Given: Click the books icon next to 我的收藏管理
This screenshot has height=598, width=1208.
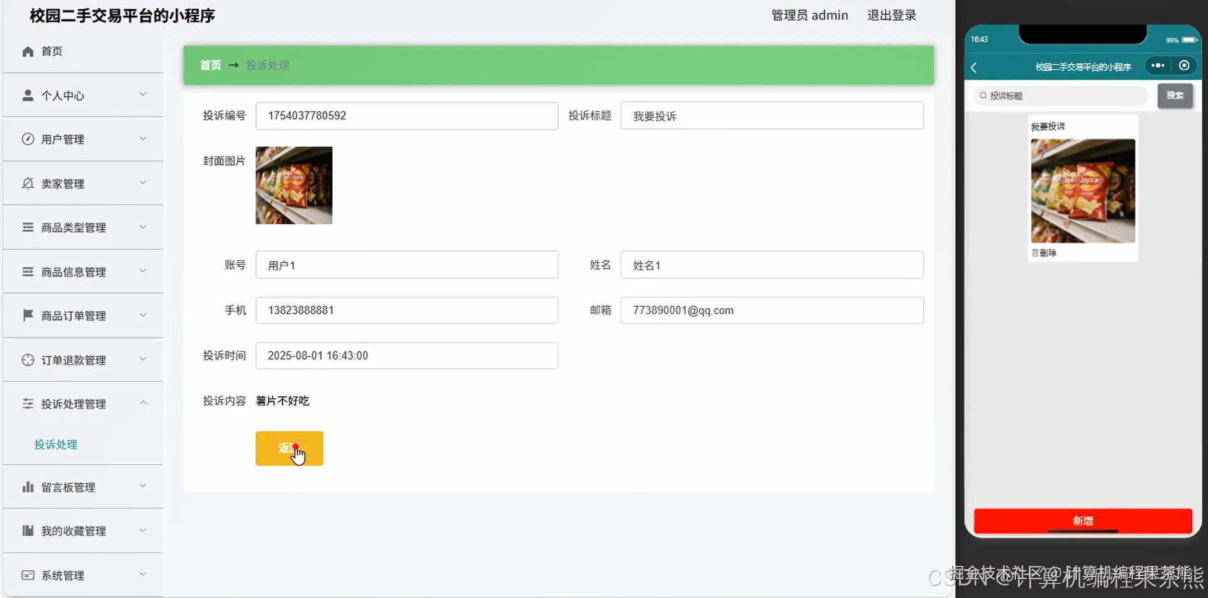Looking at the screenshot, I should pos(28,531).
